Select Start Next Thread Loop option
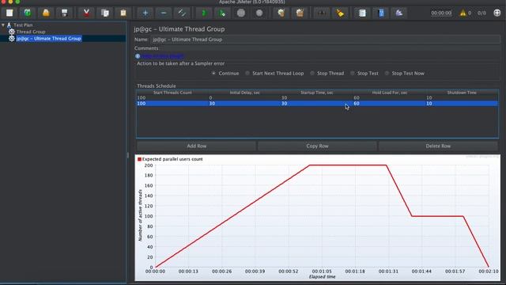This screenshot has width=506, height=285. point(247,74)
